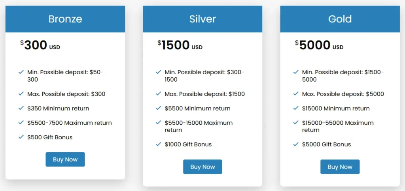The height and width of the screenshot is (191, 405).
Task: Click the $15000-55000 Maximum return text
Action: pyautogui.click(x=337, y=126)
